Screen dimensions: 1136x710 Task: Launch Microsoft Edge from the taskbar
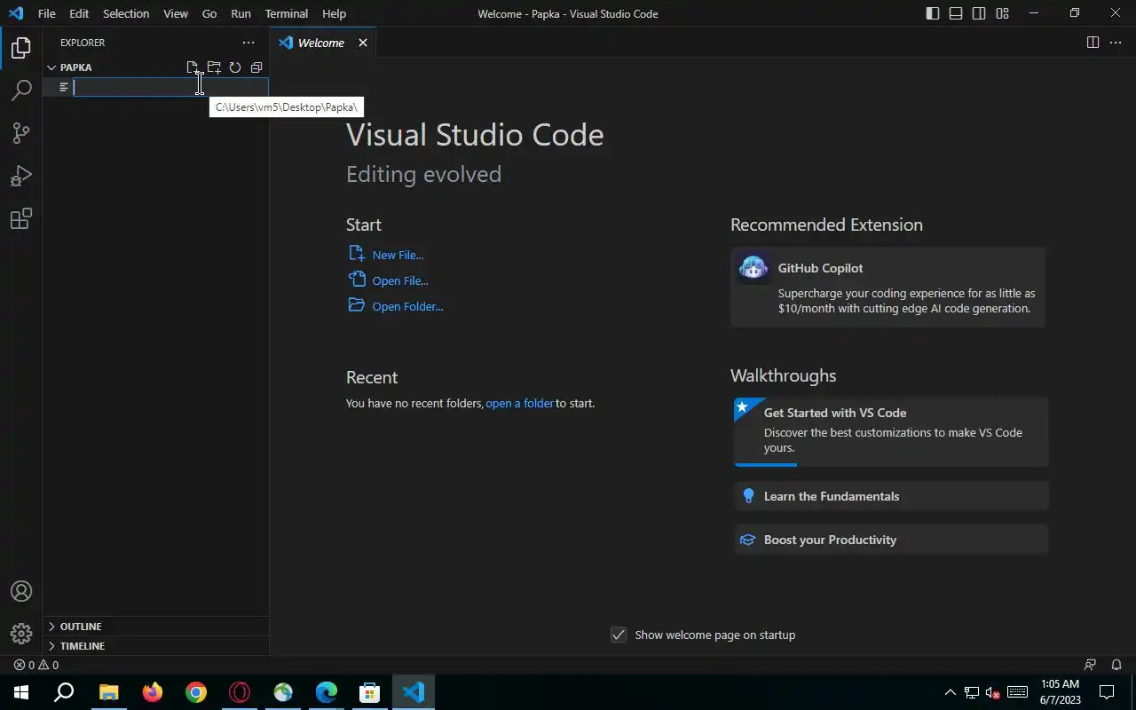click(327, 692)
